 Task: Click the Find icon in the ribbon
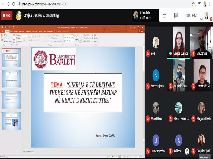(x=94, y=35)
